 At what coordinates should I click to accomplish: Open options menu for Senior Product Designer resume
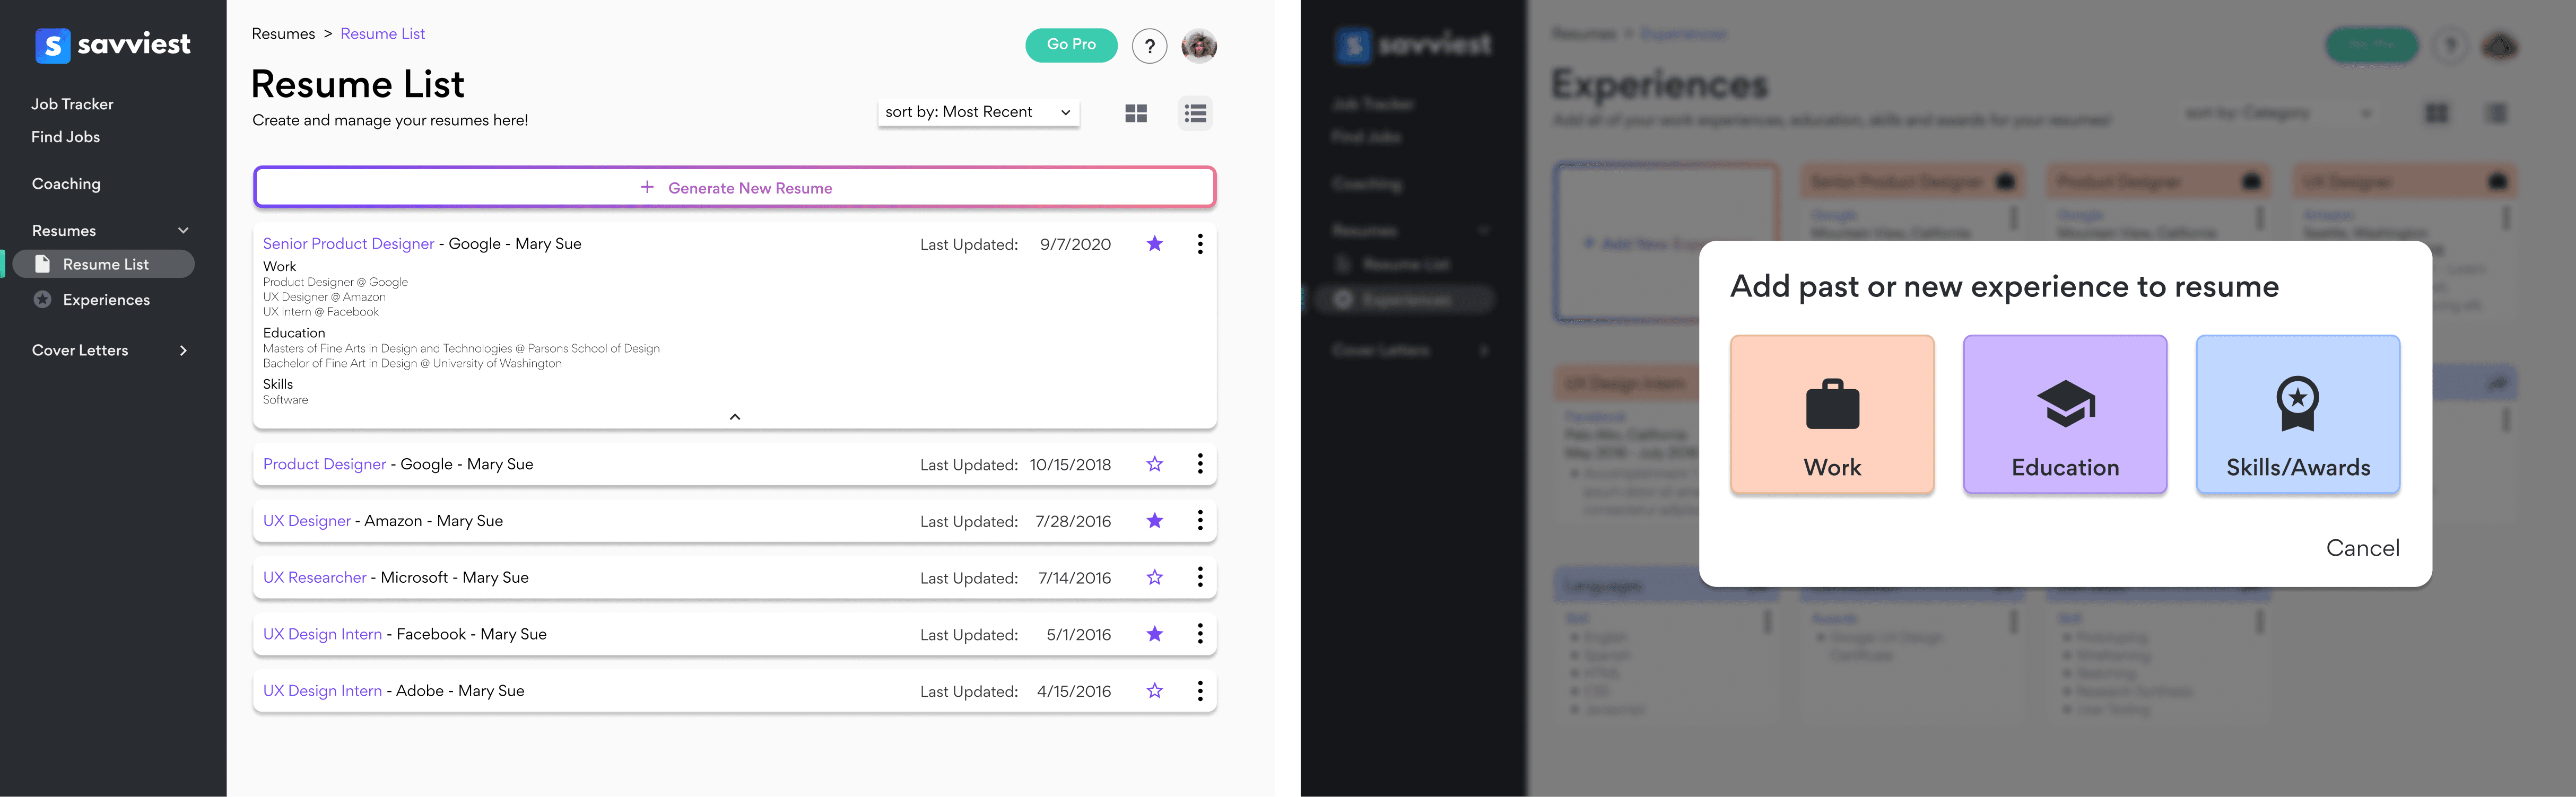click(x=1200, y=244)
